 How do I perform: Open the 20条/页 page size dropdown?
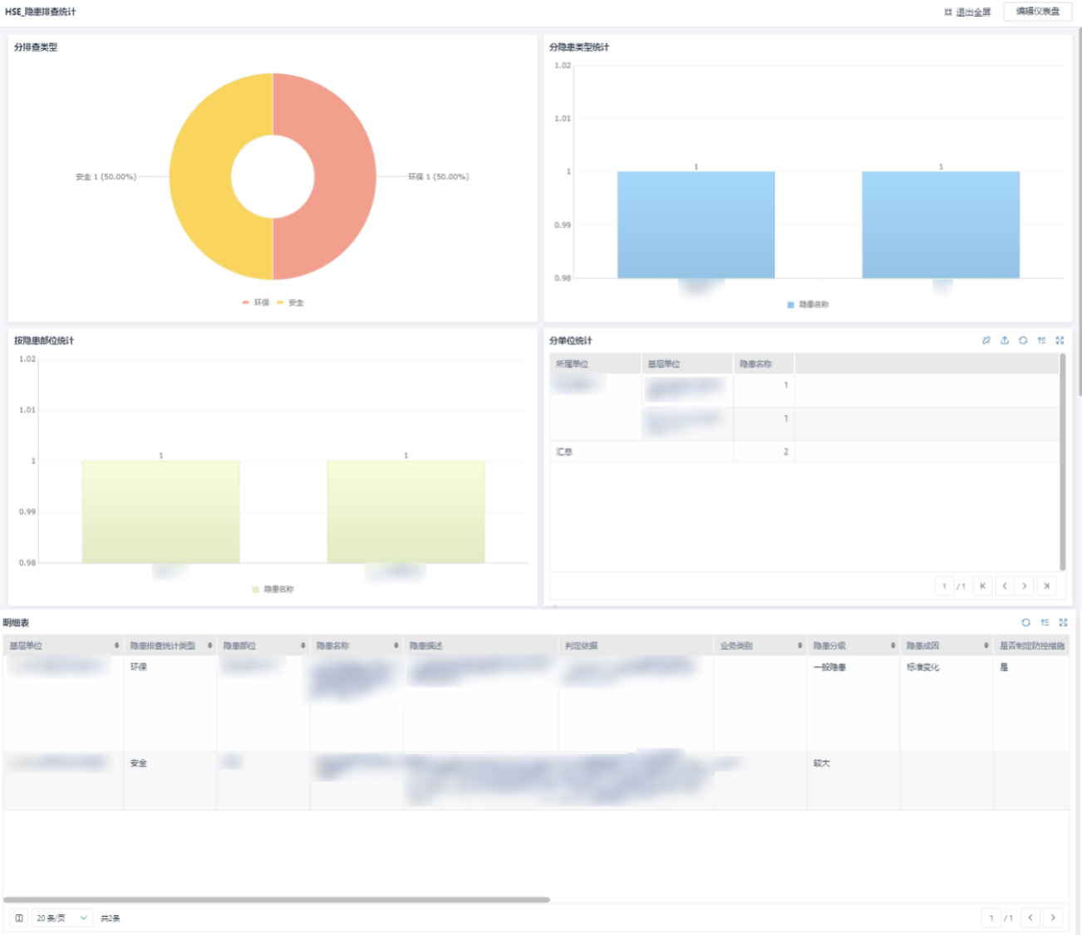pyautogui.click(x=62, y=918)
